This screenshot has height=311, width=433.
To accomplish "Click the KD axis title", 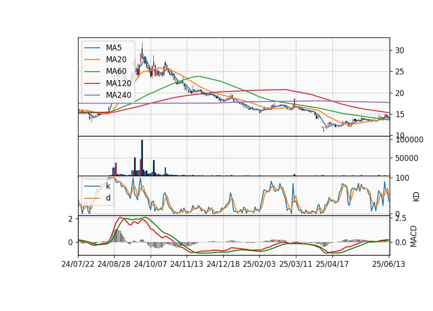I will click(416, 197).
